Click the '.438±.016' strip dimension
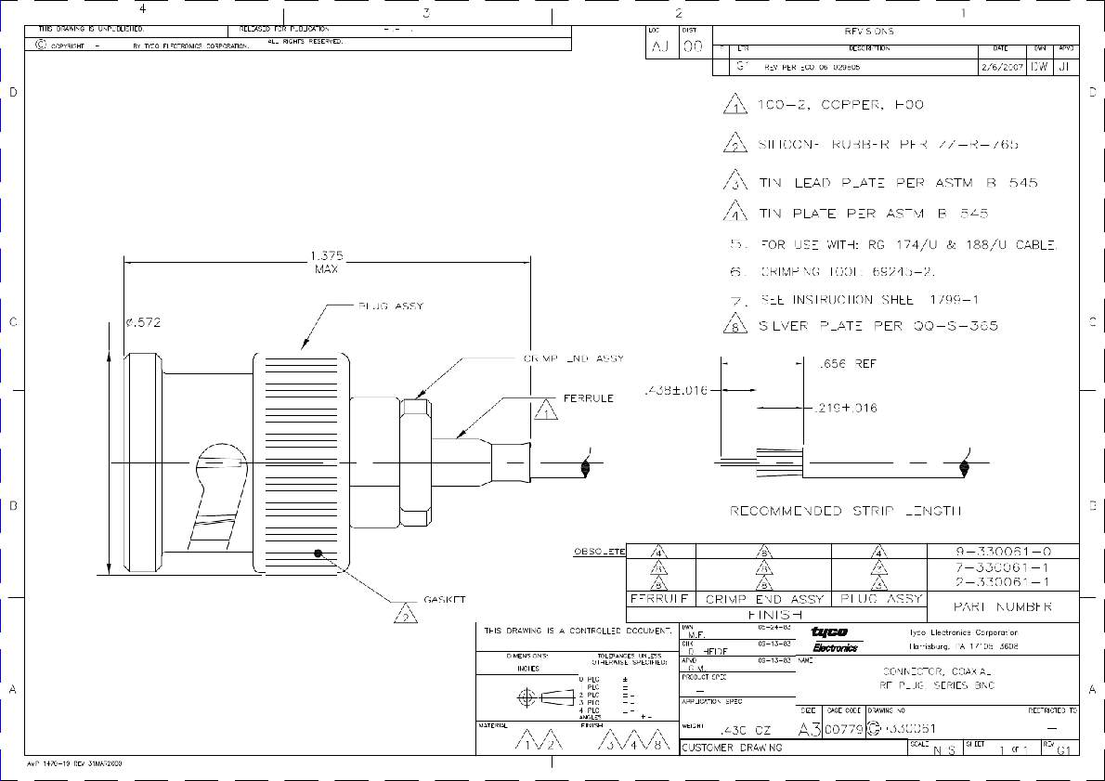 (x=677, y=390)
